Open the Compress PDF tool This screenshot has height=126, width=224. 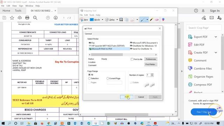(203, 85)
